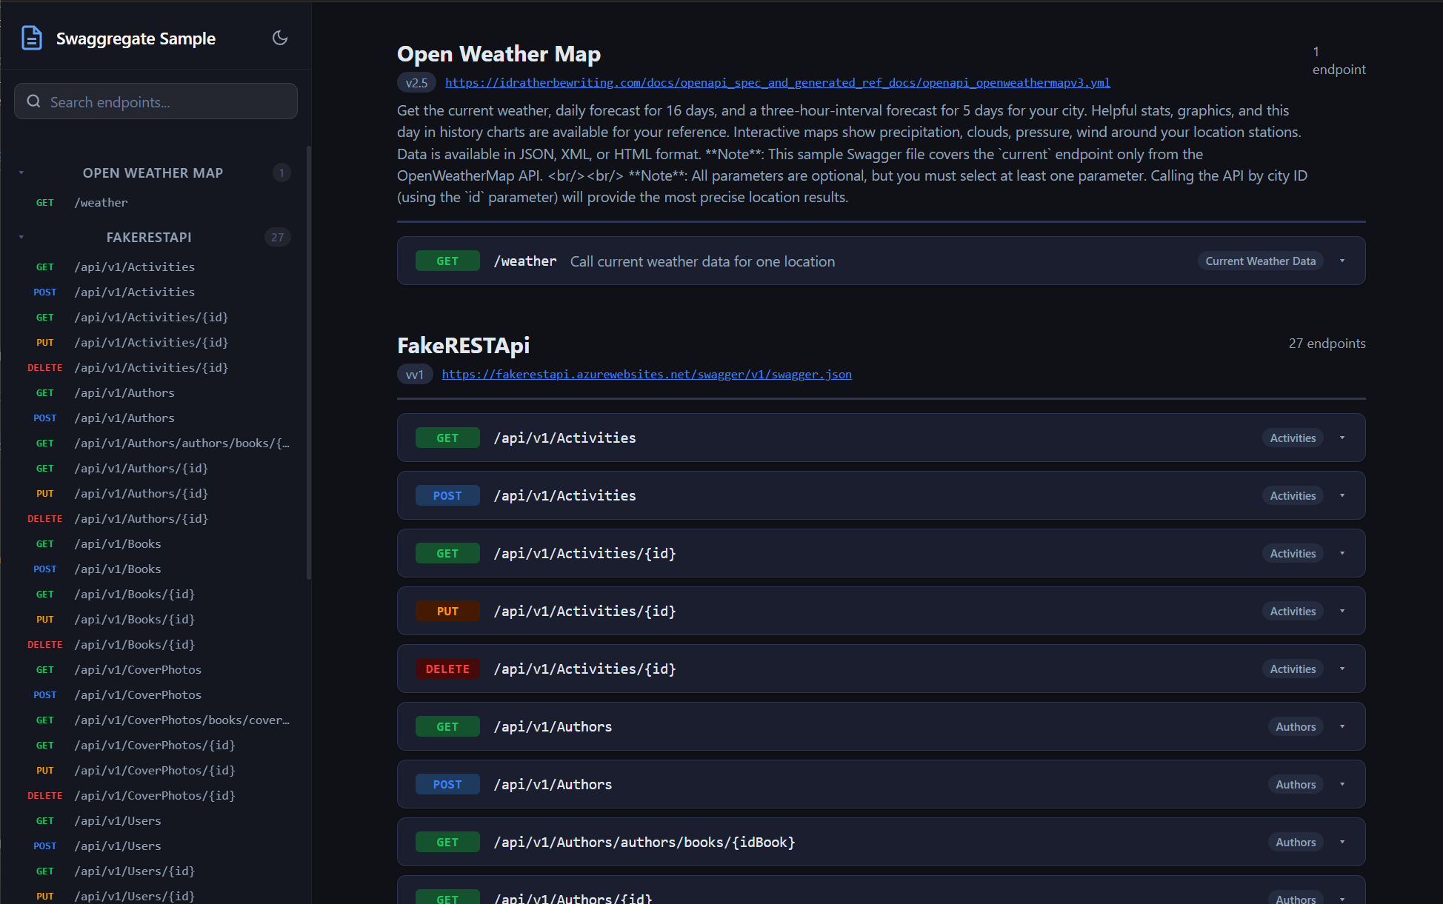The width and height of the screenshot is (1443, 904).
Task: Toggle dark mode with the moon icon
Action: click(x=280, y=38)
